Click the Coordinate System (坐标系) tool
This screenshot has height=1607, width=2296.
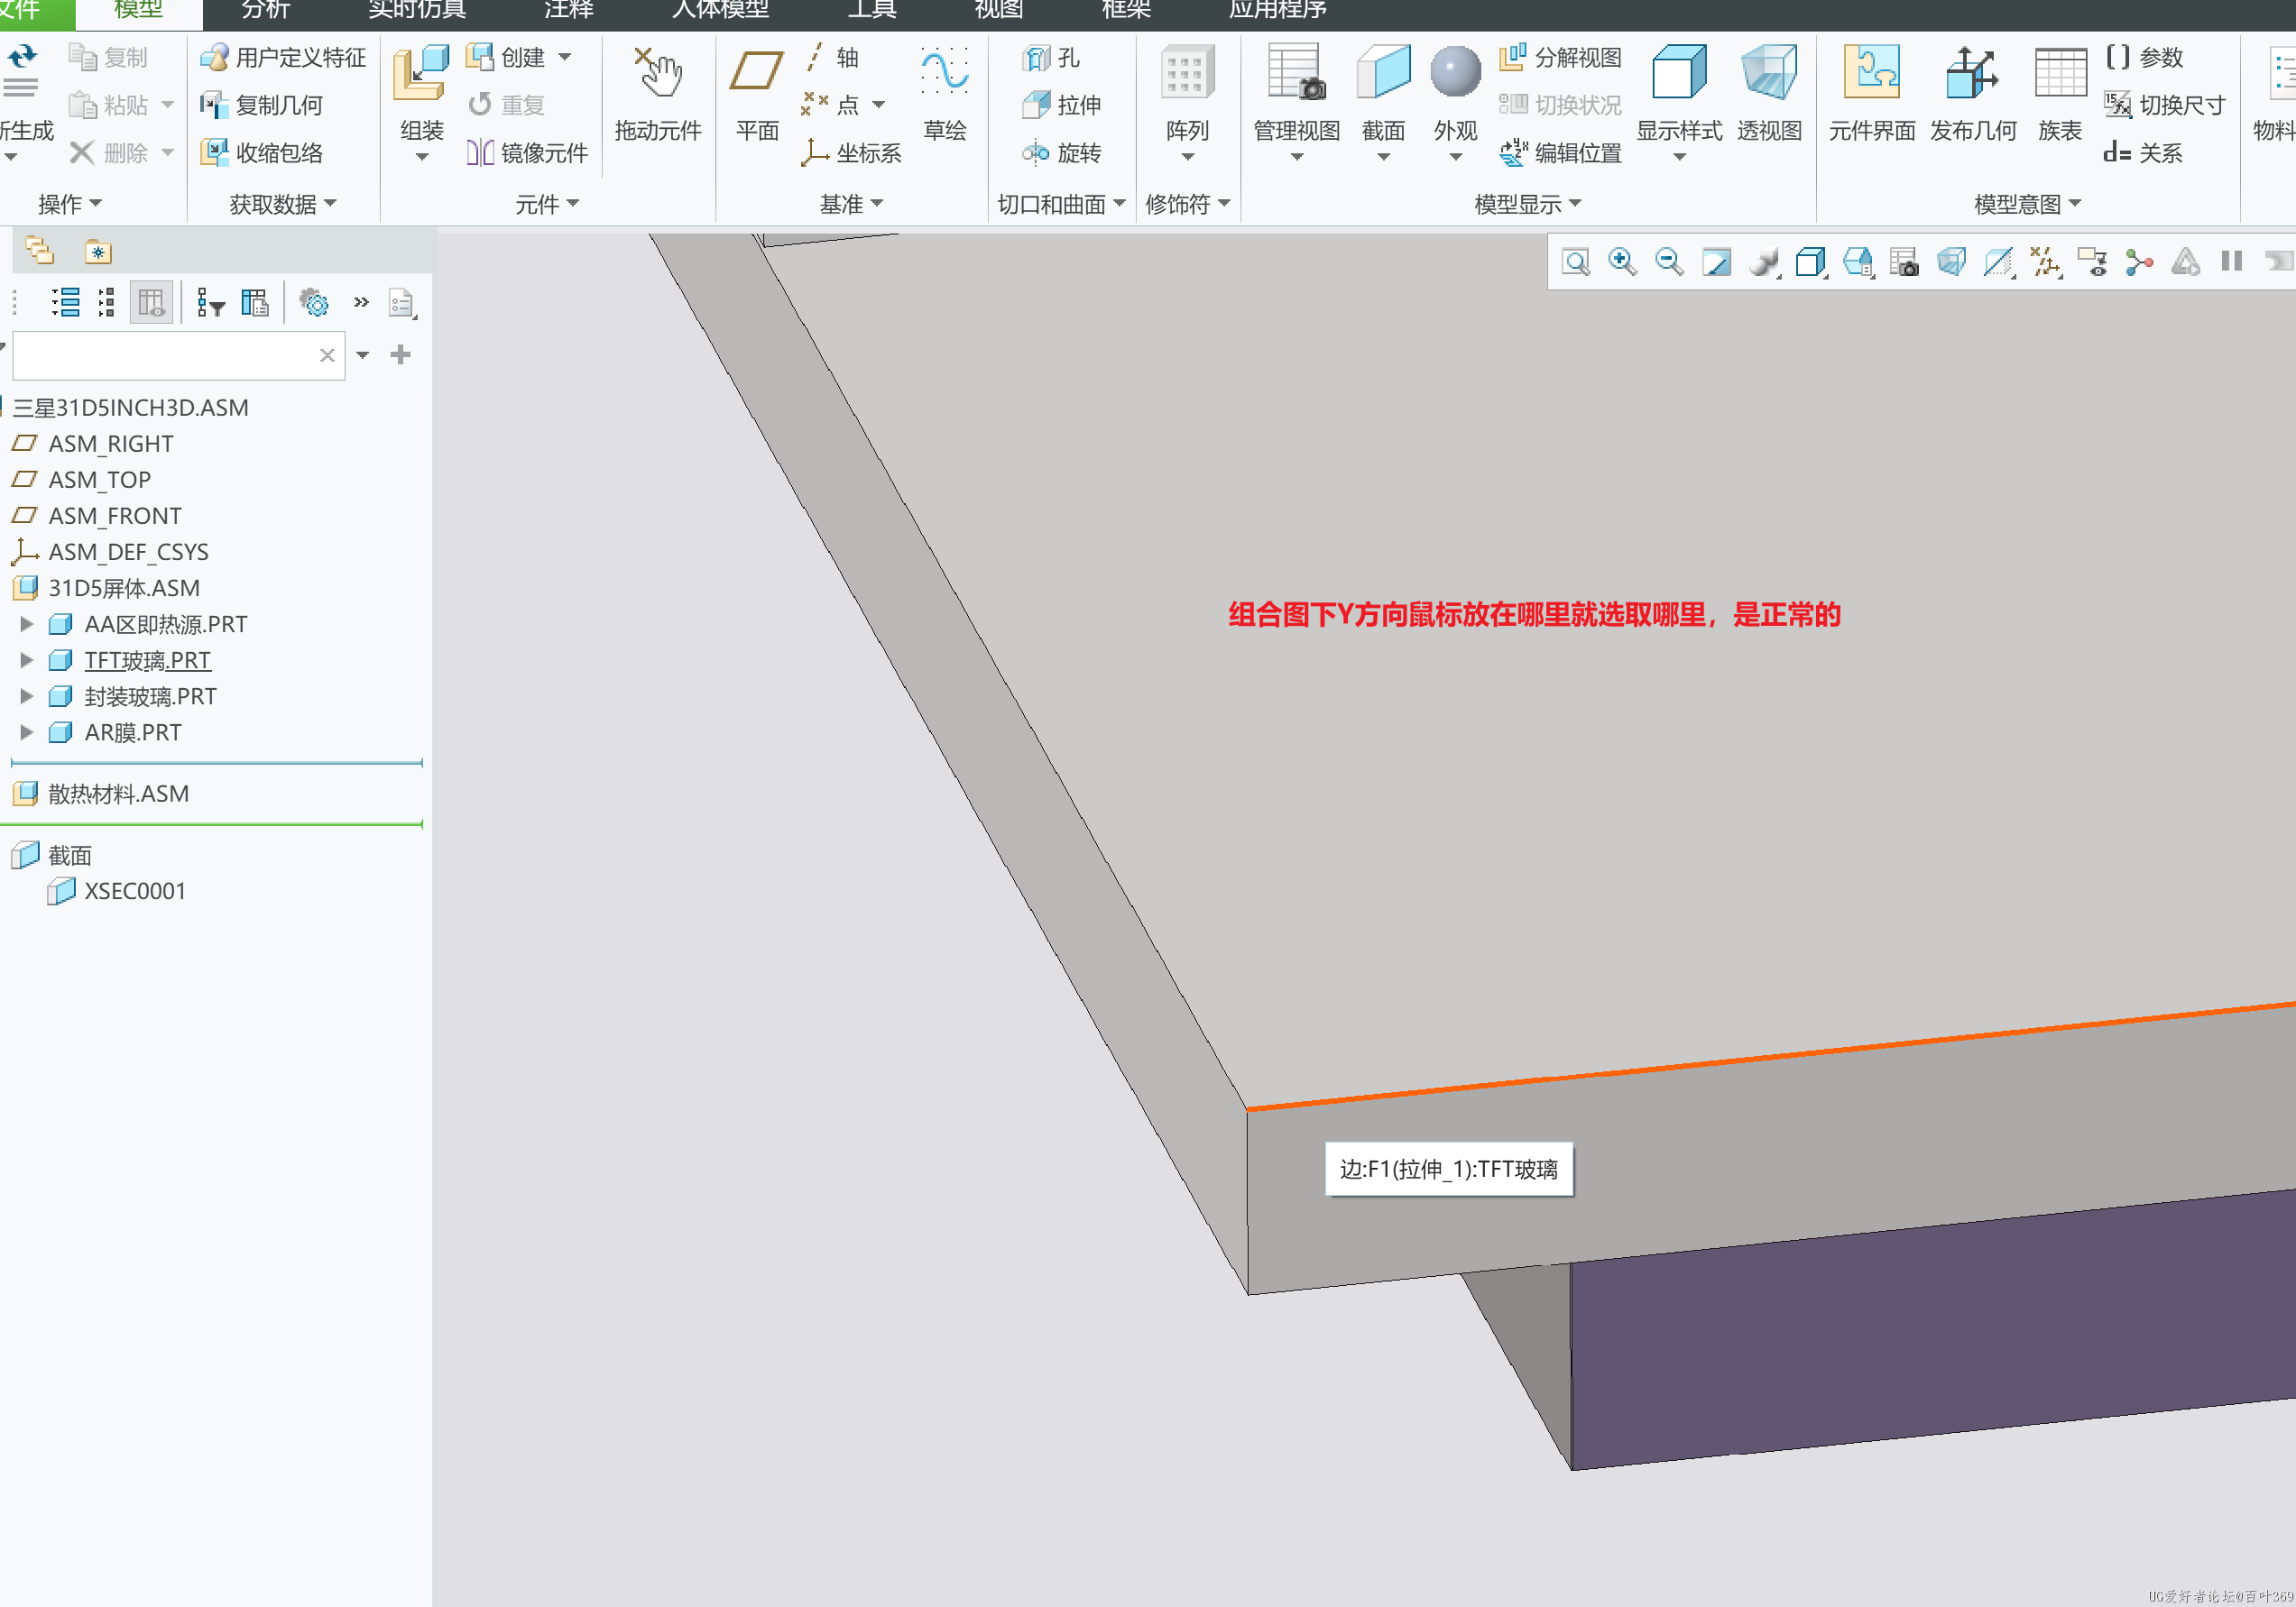click(x=851, y=153)
